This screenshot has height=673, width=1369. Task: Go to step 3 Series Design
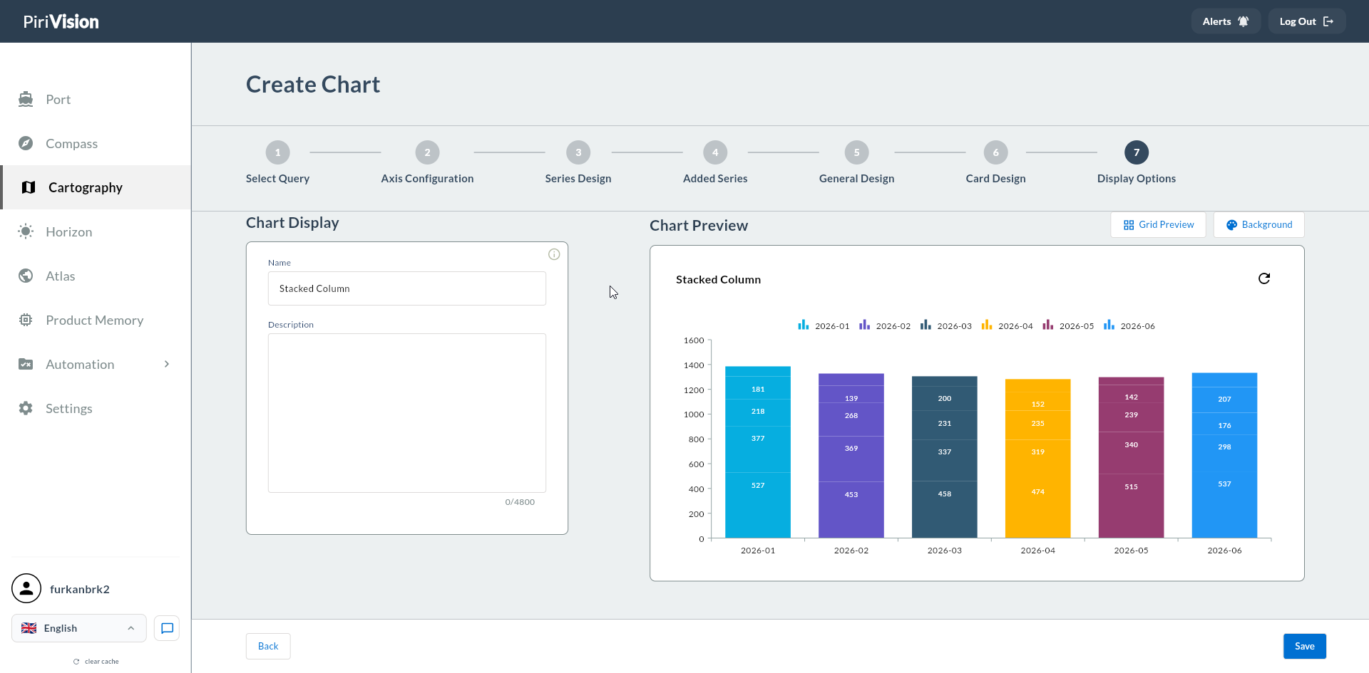tap(578, 162)
